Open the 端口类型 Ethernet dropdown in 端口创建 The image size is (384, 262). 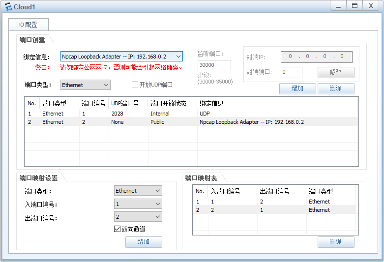86,85
